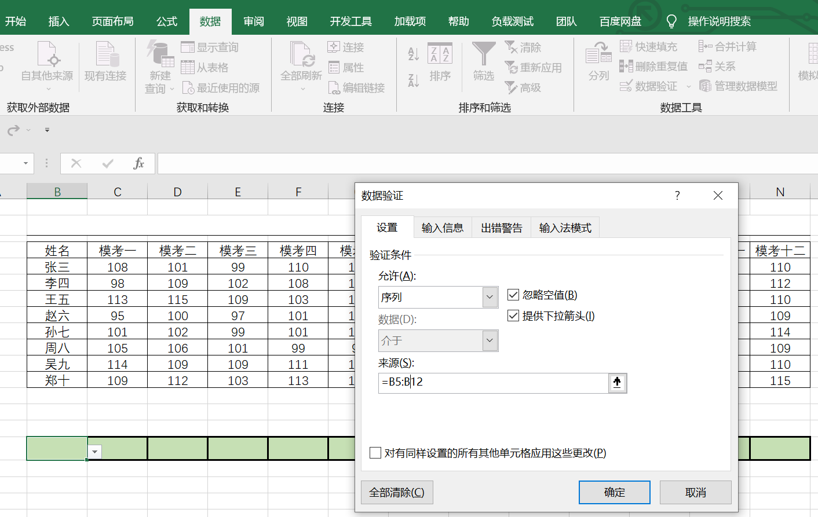Click 合并计算 consolidate
This screenshot has height=517, width=818.
pyautogui.click(x=728, y=46)
